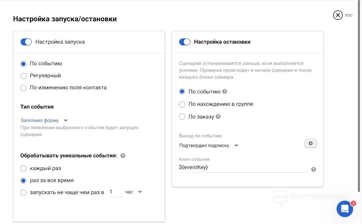
Task: Click the event key input field
Action: tap(243, 168)
